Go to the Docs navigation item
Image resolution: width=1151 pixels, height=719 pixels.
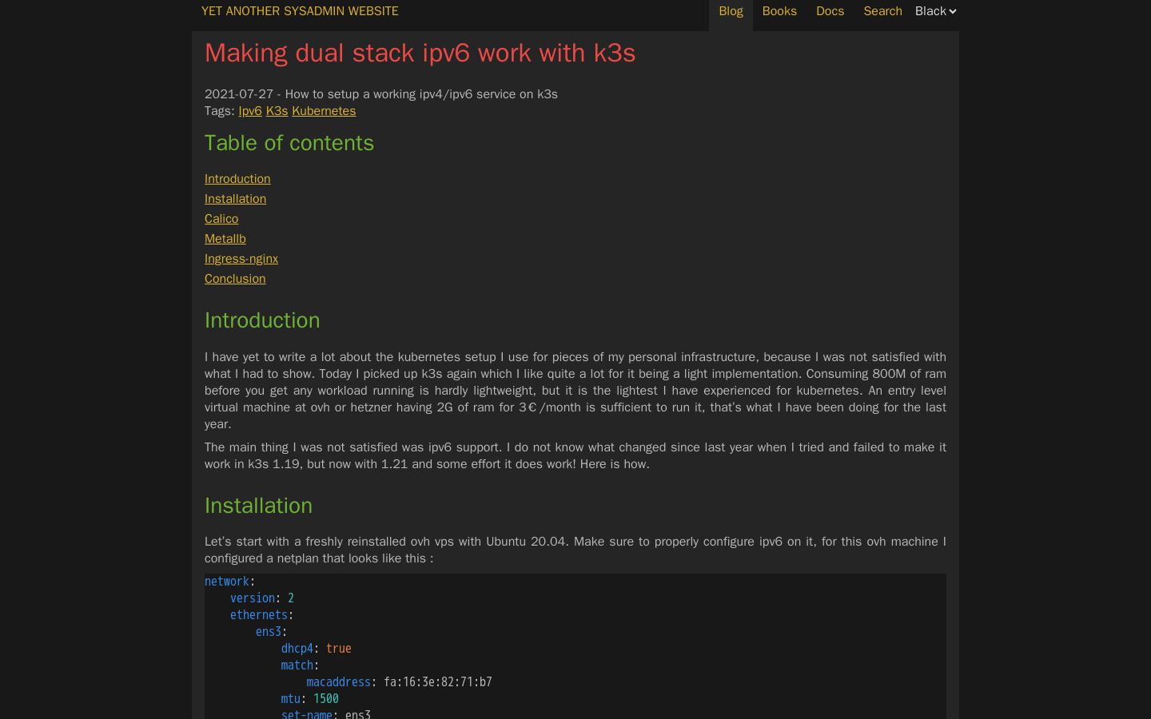[x=830, y=11]
